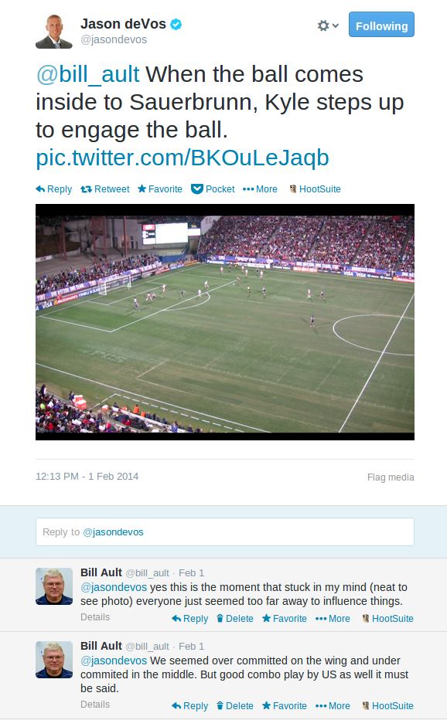Open the gear settings dropdown
This screenshot has width=447, height=720.
(x=328, y=25)
